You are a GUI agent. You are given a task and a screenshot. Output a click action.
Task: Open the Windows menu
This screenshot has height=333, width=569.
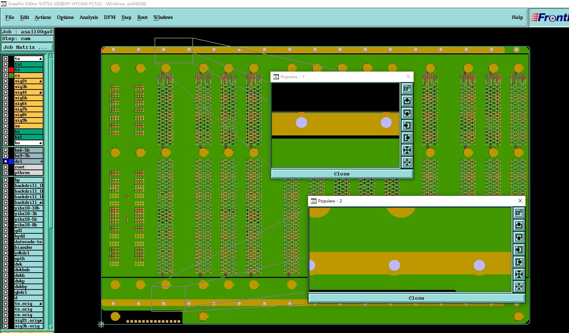pyautogui.click(x=163, y=17)
